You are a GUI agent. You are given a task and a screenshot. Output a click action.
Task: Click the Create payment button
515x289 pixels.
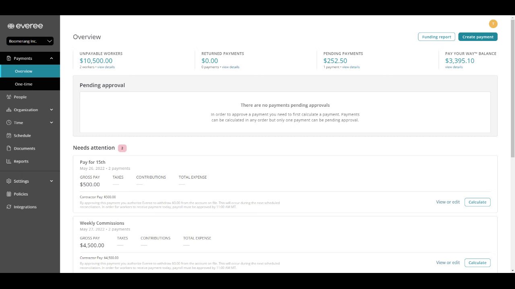478,37
